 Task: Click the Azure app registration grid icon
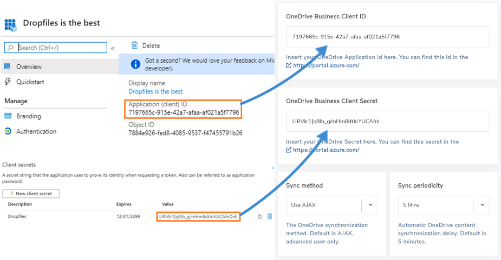pos(10,24)
